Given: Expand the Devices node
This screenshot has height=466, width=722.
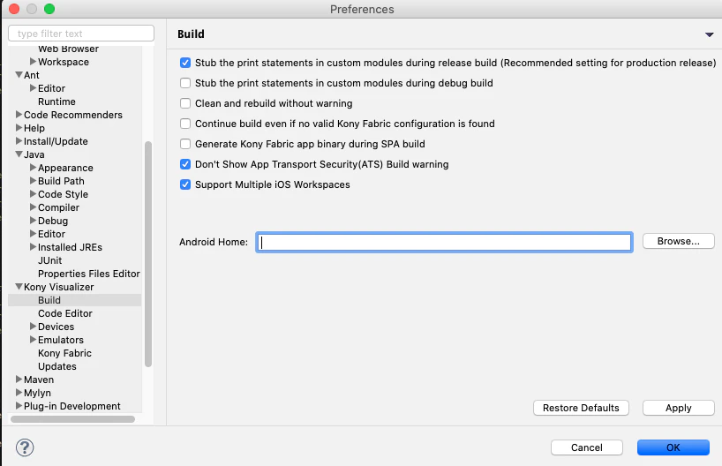Looking at the screenshot, I should pos(33,326).
